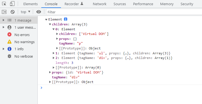Image resolution: width=202 pixels, height=104 pixels.
Task: Hide the console sidebar panel icon
Action: point(4,12)
